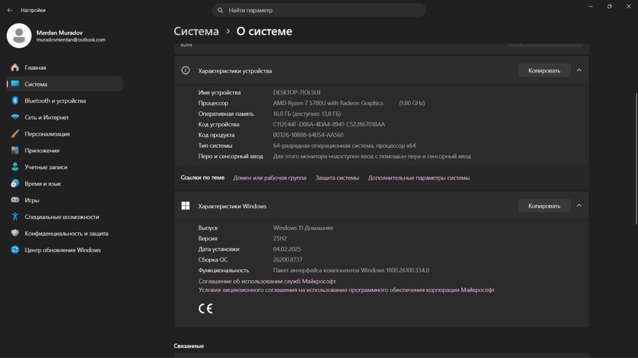The image size is (638, 358).
Task: Copy Windows specifications with Копировать
Action: click(544, 206)
